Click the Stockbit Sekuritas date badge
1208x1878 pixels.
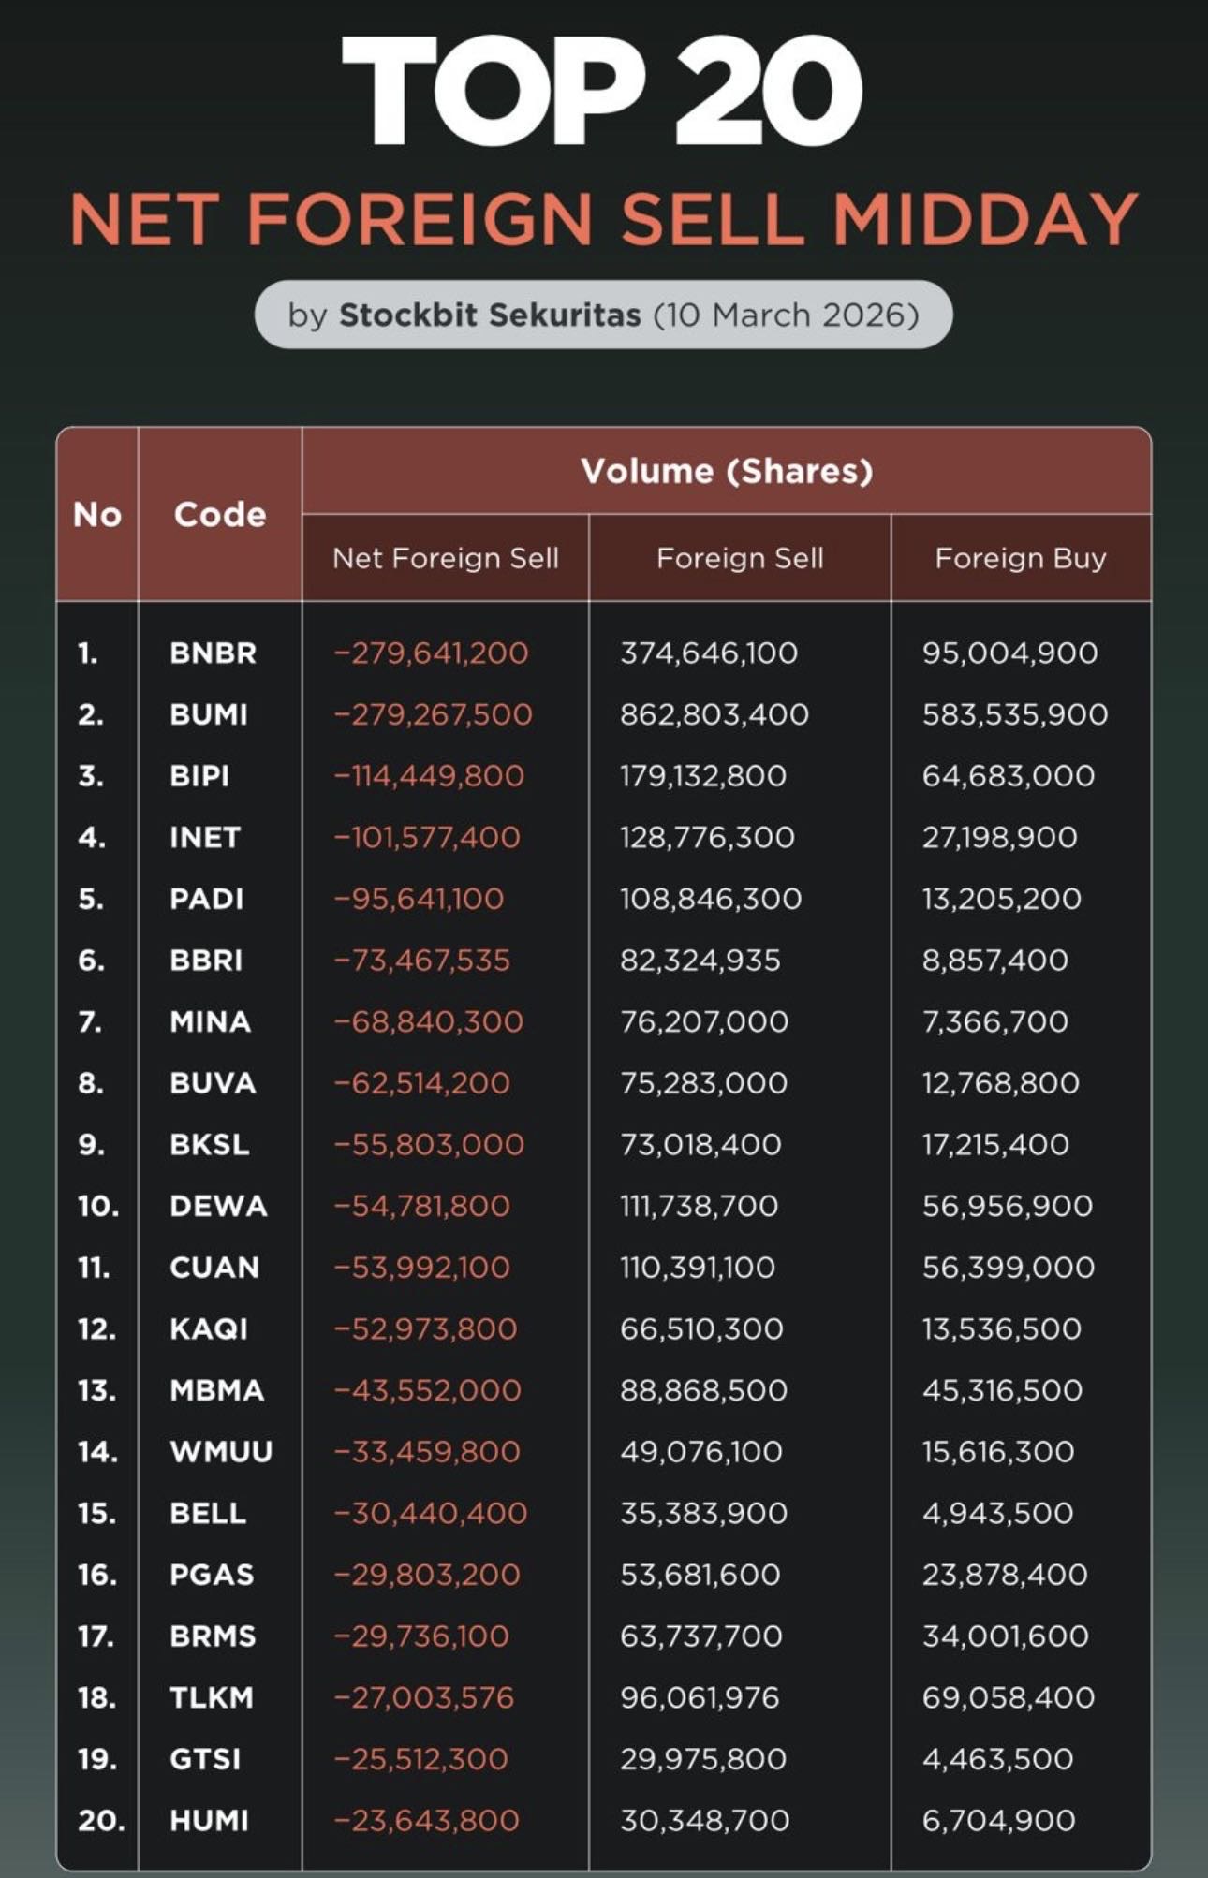(x=603, y=315)
